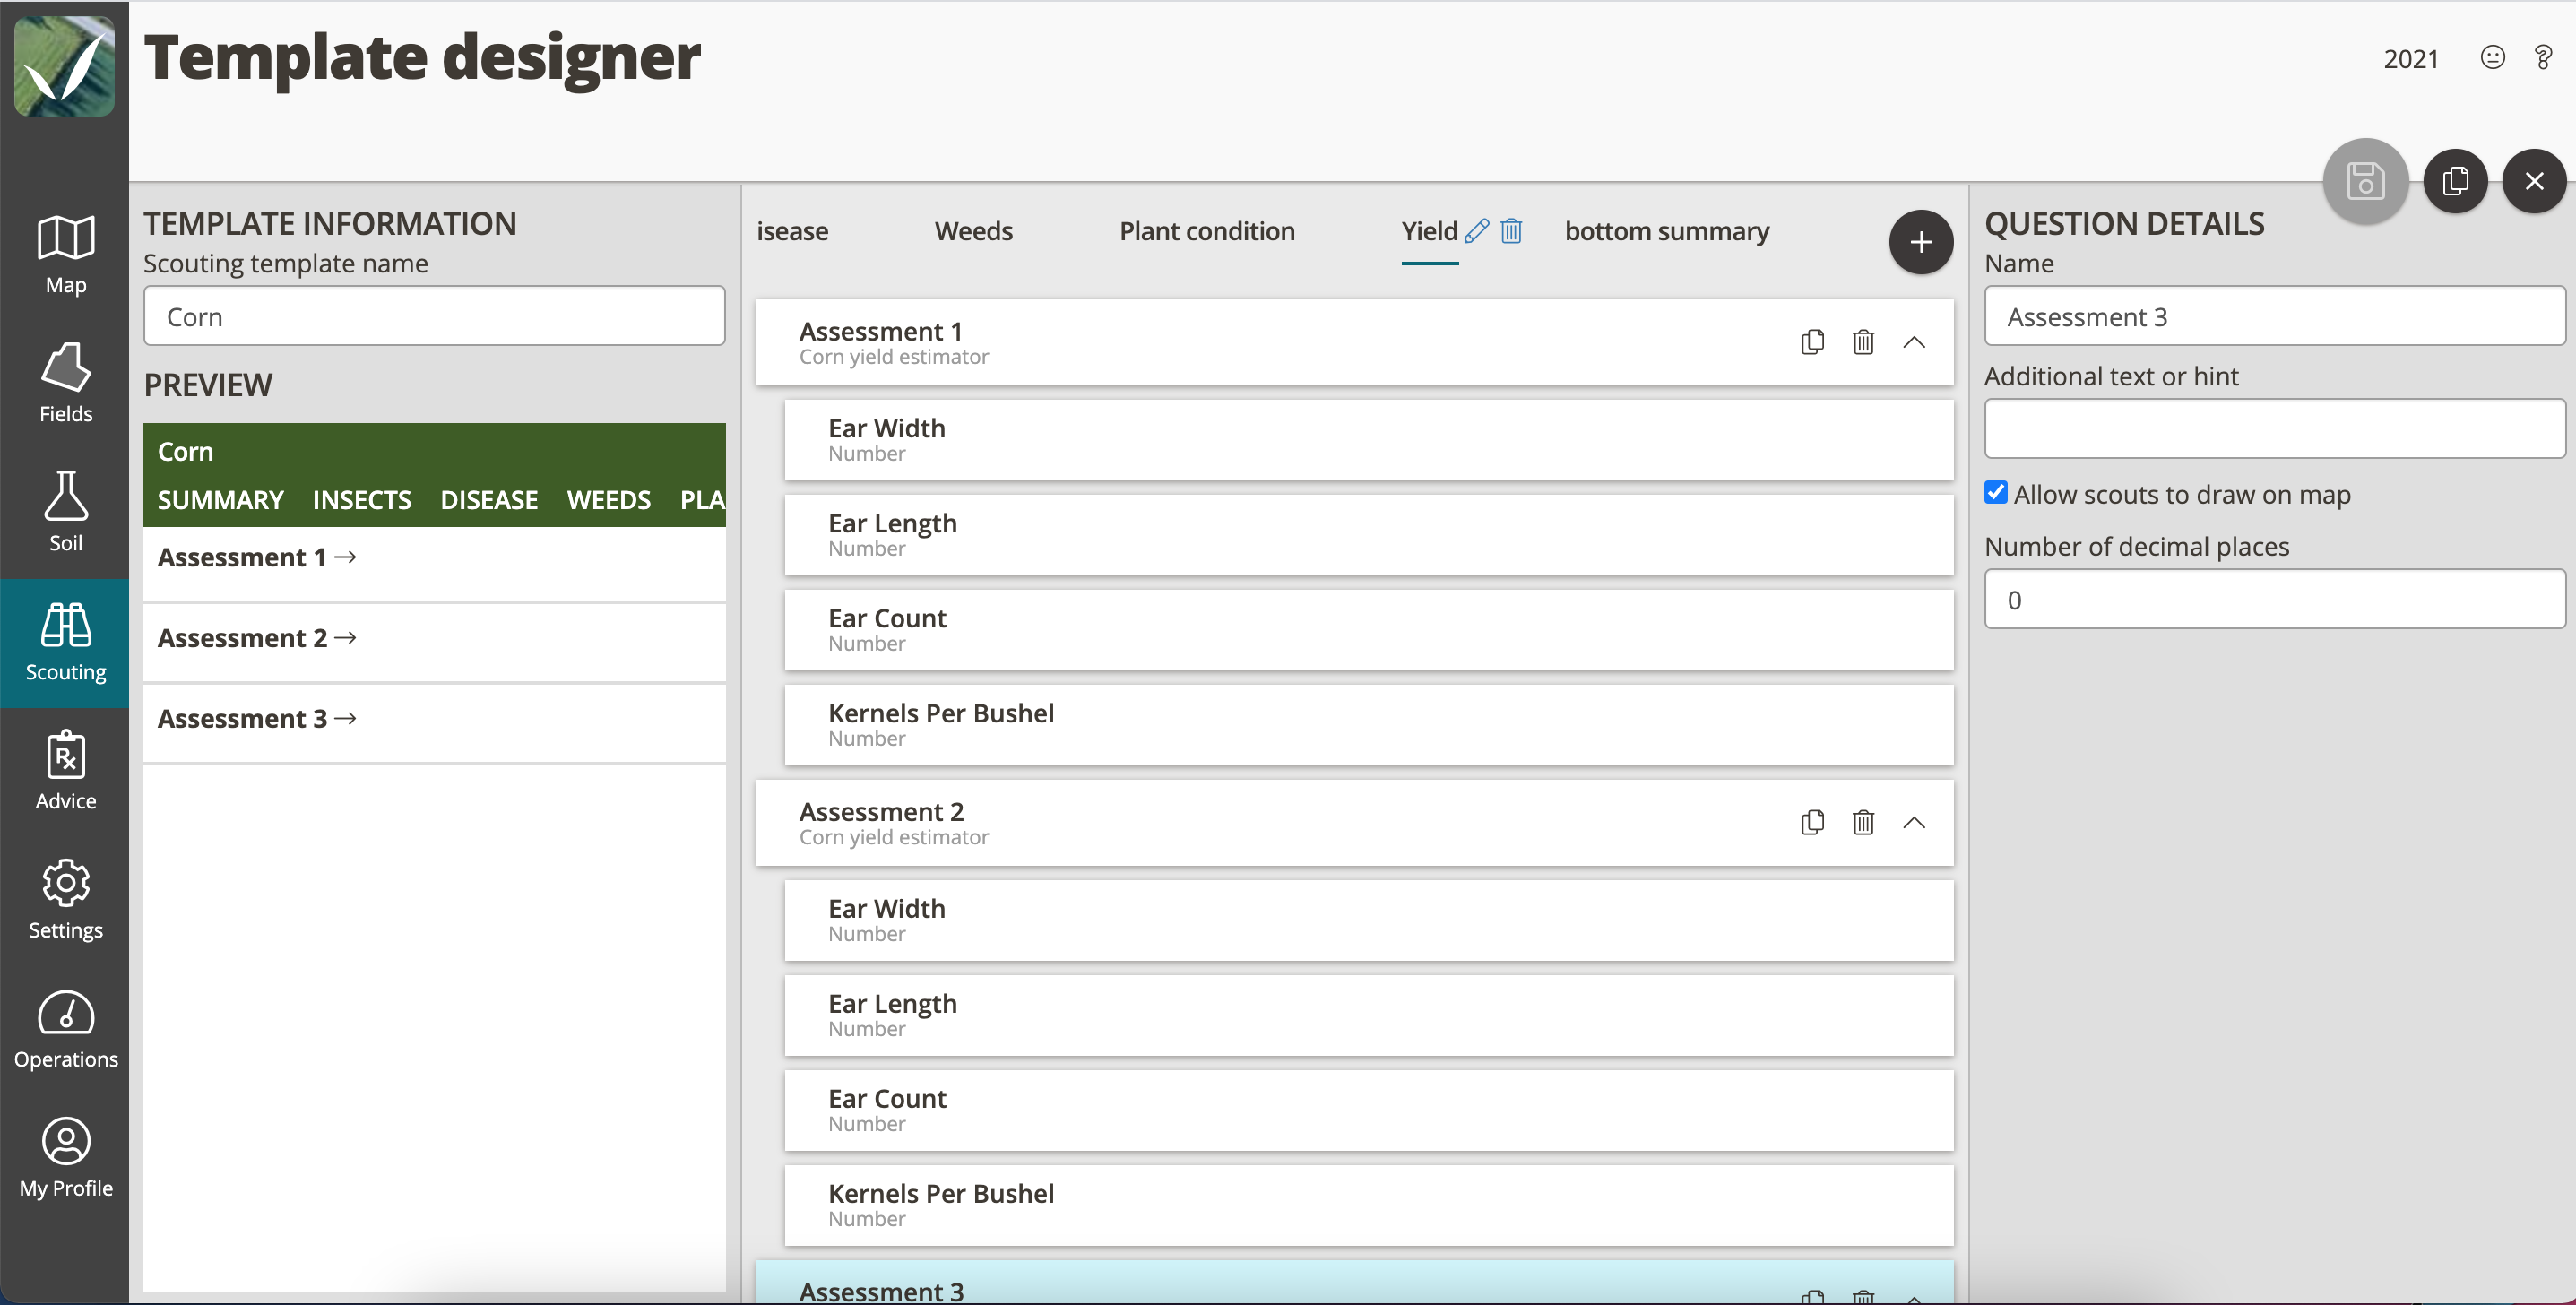Click the add tab plus button

click(1920, 242)
